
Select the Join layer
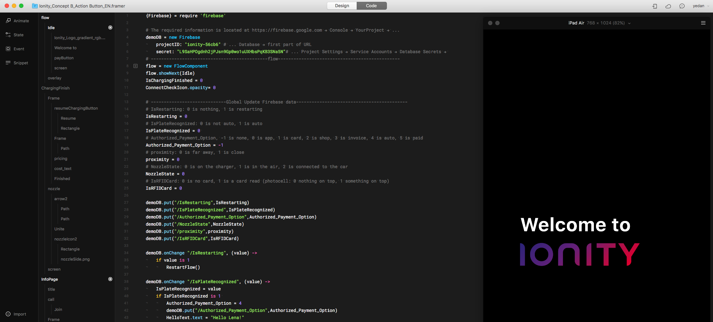click(58, 309)
